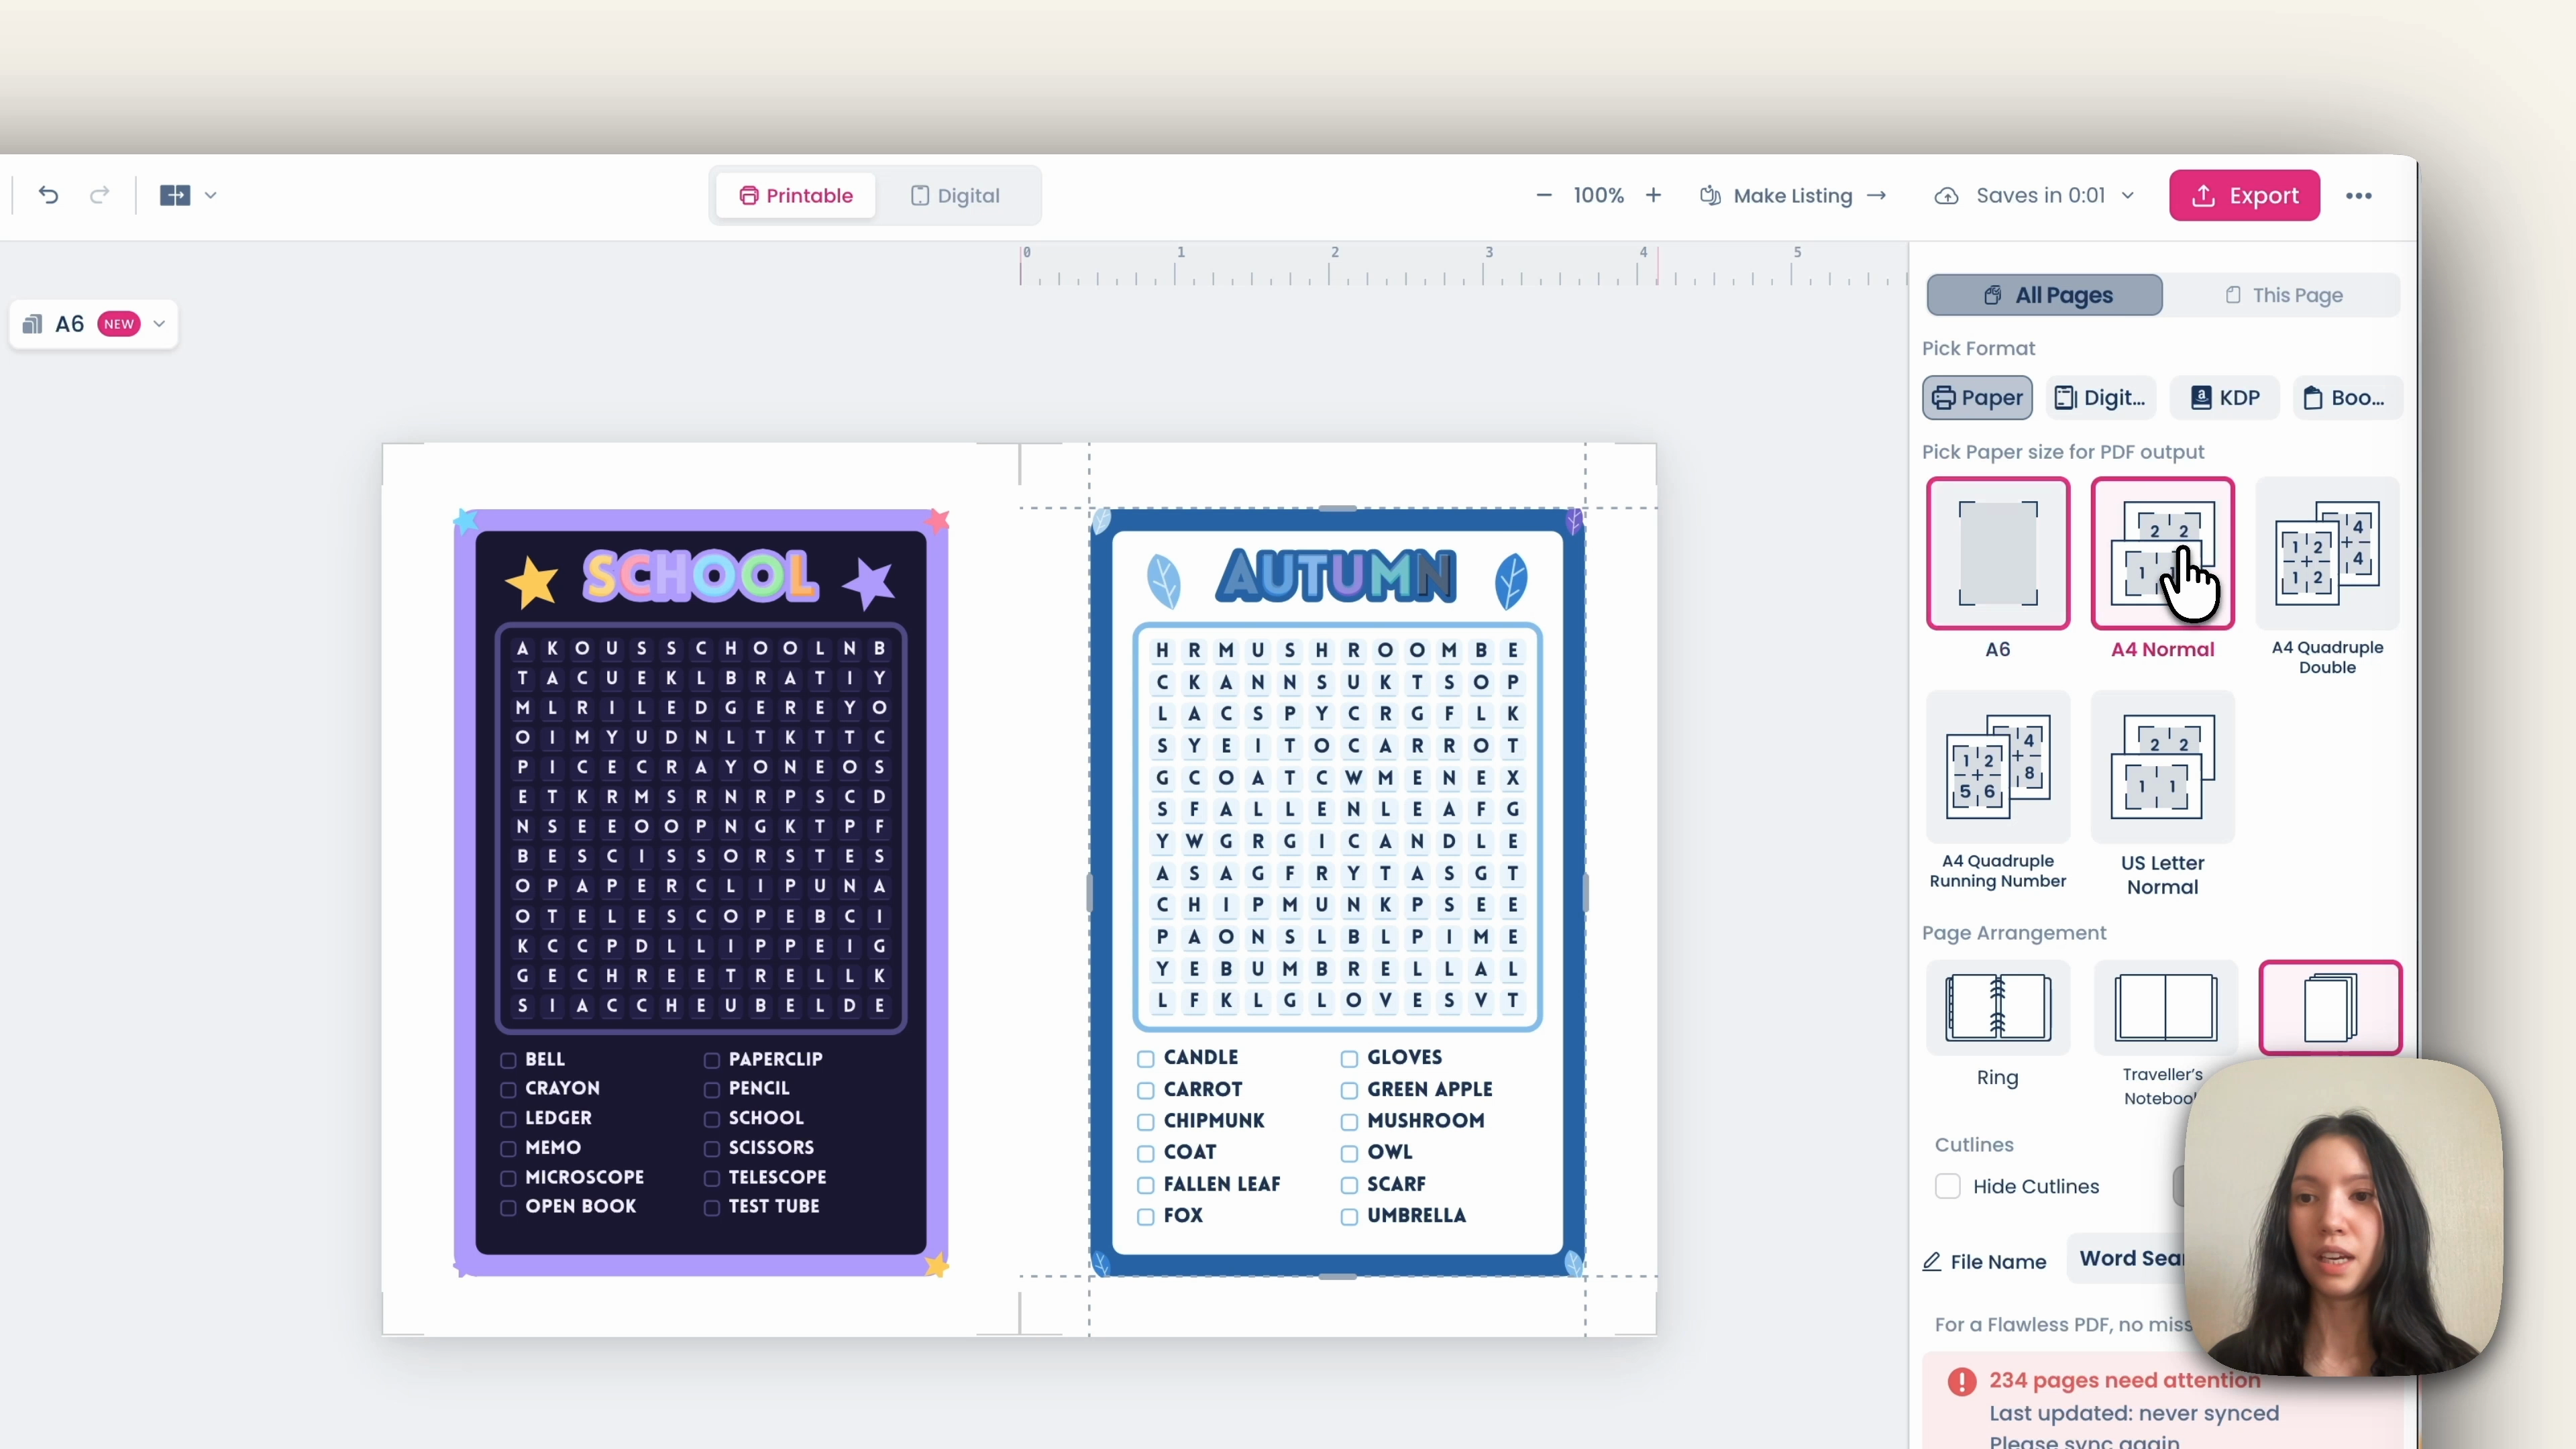The image size is (2576, 1449).
Task: Open the three-dot more options menu
Action: pyautogui.click(x=2359, y=195)
